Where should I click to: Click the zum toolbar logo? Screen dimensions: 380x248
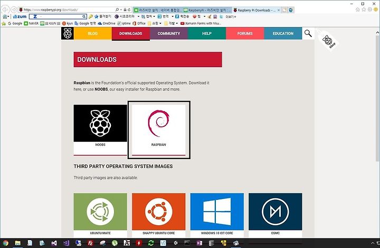pos(20,16)
